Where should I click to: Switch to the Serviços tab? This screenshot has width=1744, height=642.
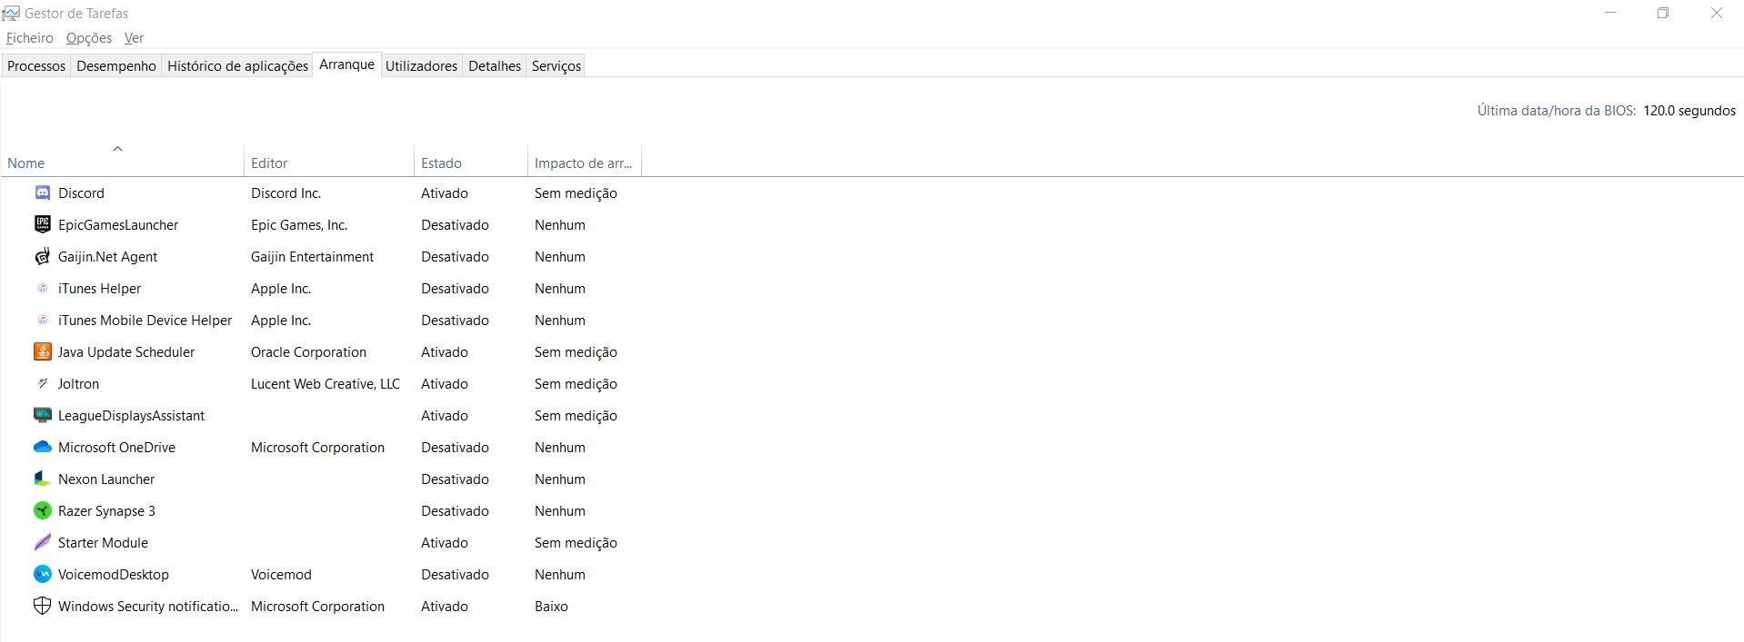556,65
